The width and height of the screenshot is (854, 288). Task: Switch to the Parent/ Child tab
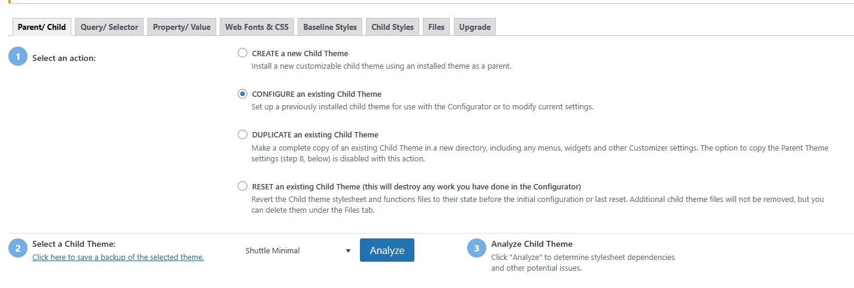(x=42, y=27)
